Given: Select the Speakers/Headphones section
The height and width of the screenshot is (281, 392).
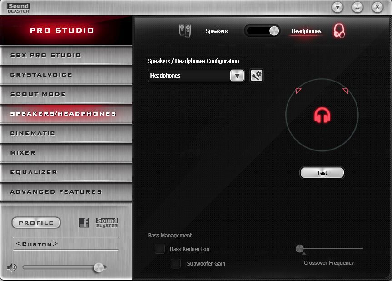Looking at the screenshot, I should [x=66, y=114].
